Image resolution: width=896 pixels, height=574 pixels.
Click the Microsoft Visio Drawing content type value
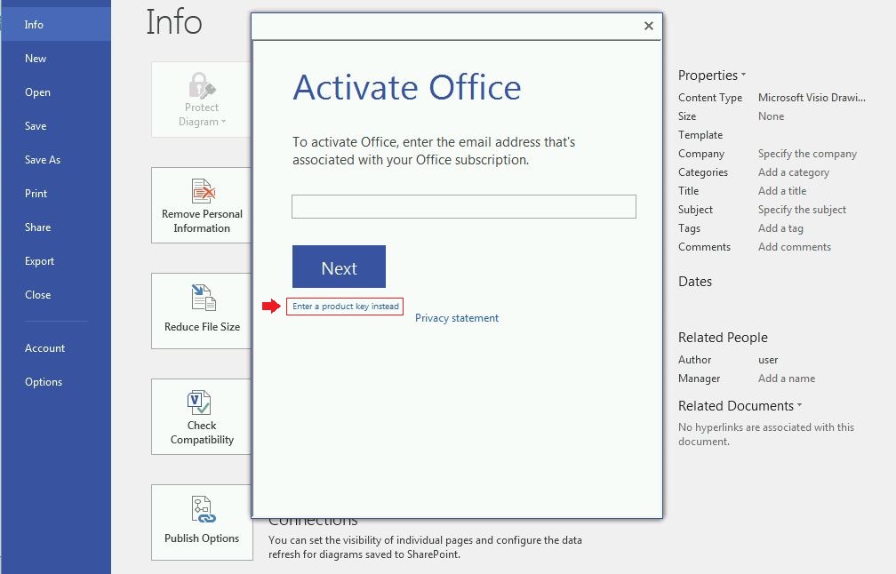tap(812, 98)
